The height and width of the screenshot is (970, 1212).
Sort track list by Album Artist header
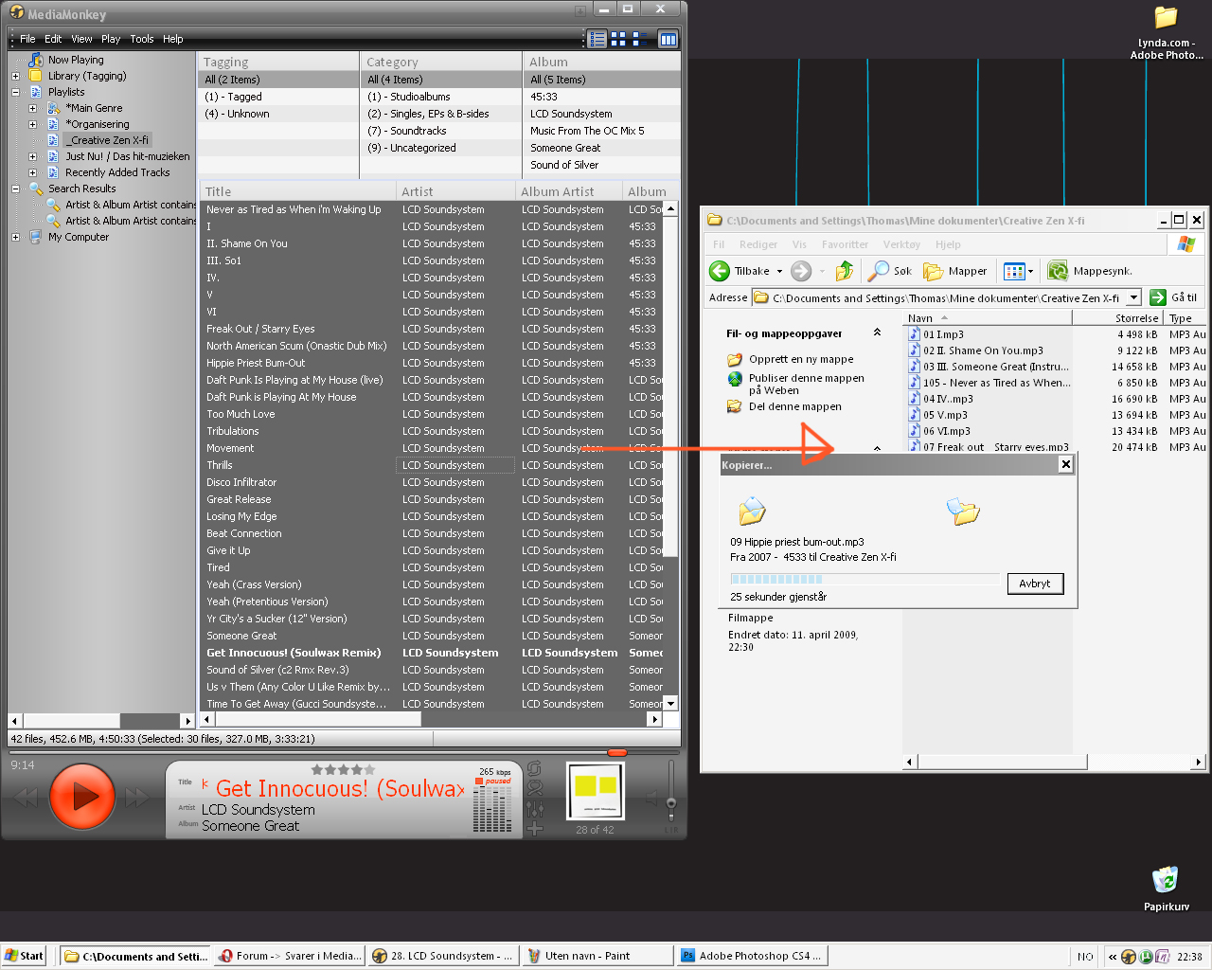(x=568, y=191)
